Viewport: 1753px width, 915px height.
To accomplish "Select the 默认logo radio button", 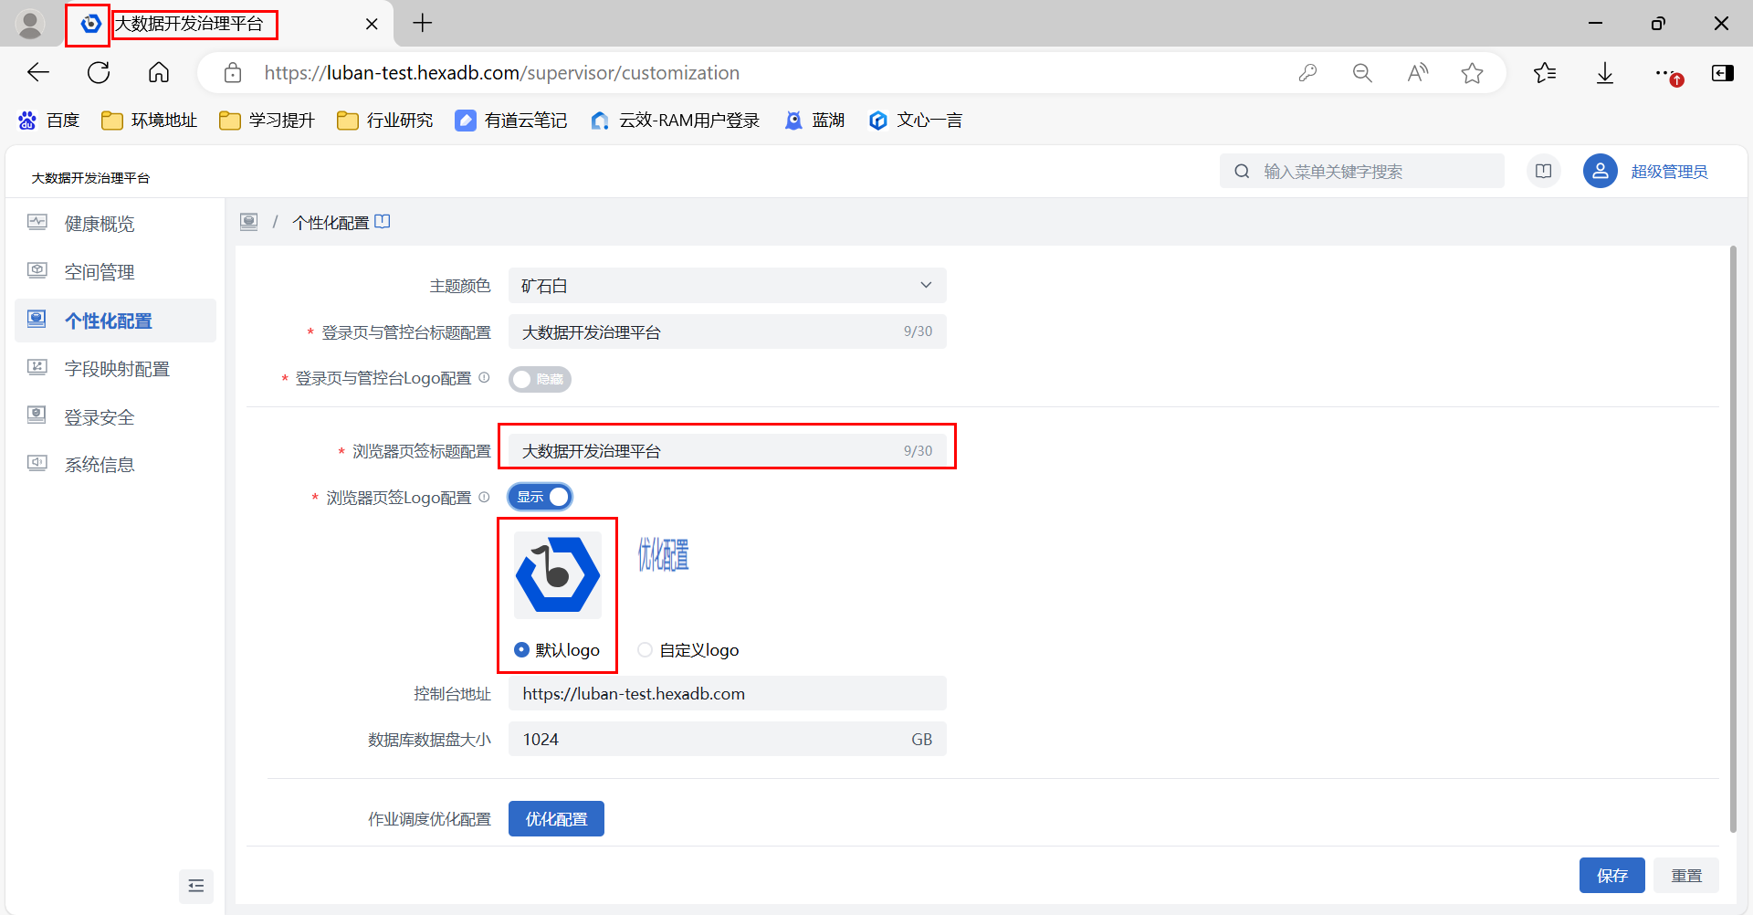I will pos(521,649).
